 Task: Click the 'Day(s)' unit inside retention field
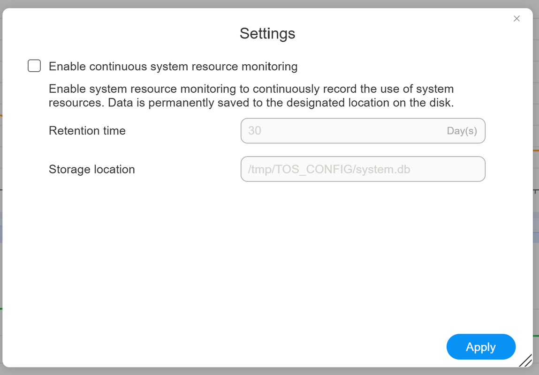coord(462,131)
